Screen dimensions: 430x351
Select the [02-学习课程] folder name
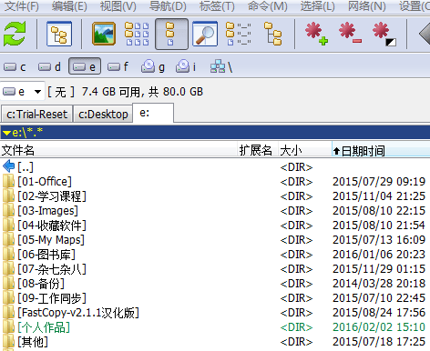pos(52,196)
